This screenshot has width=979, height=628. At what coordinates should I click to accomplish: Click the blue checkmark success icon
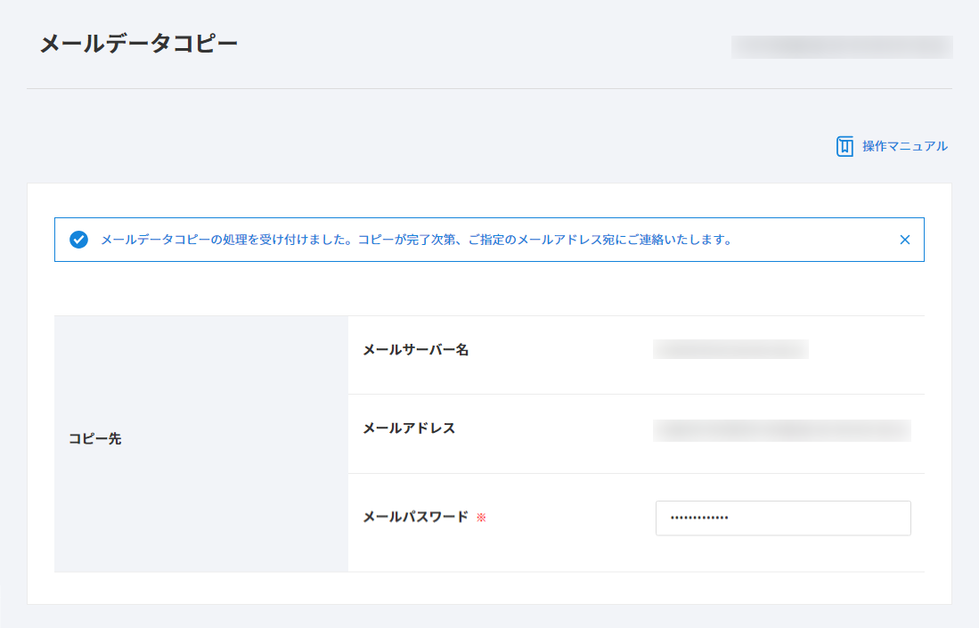(x=78, y=240)
